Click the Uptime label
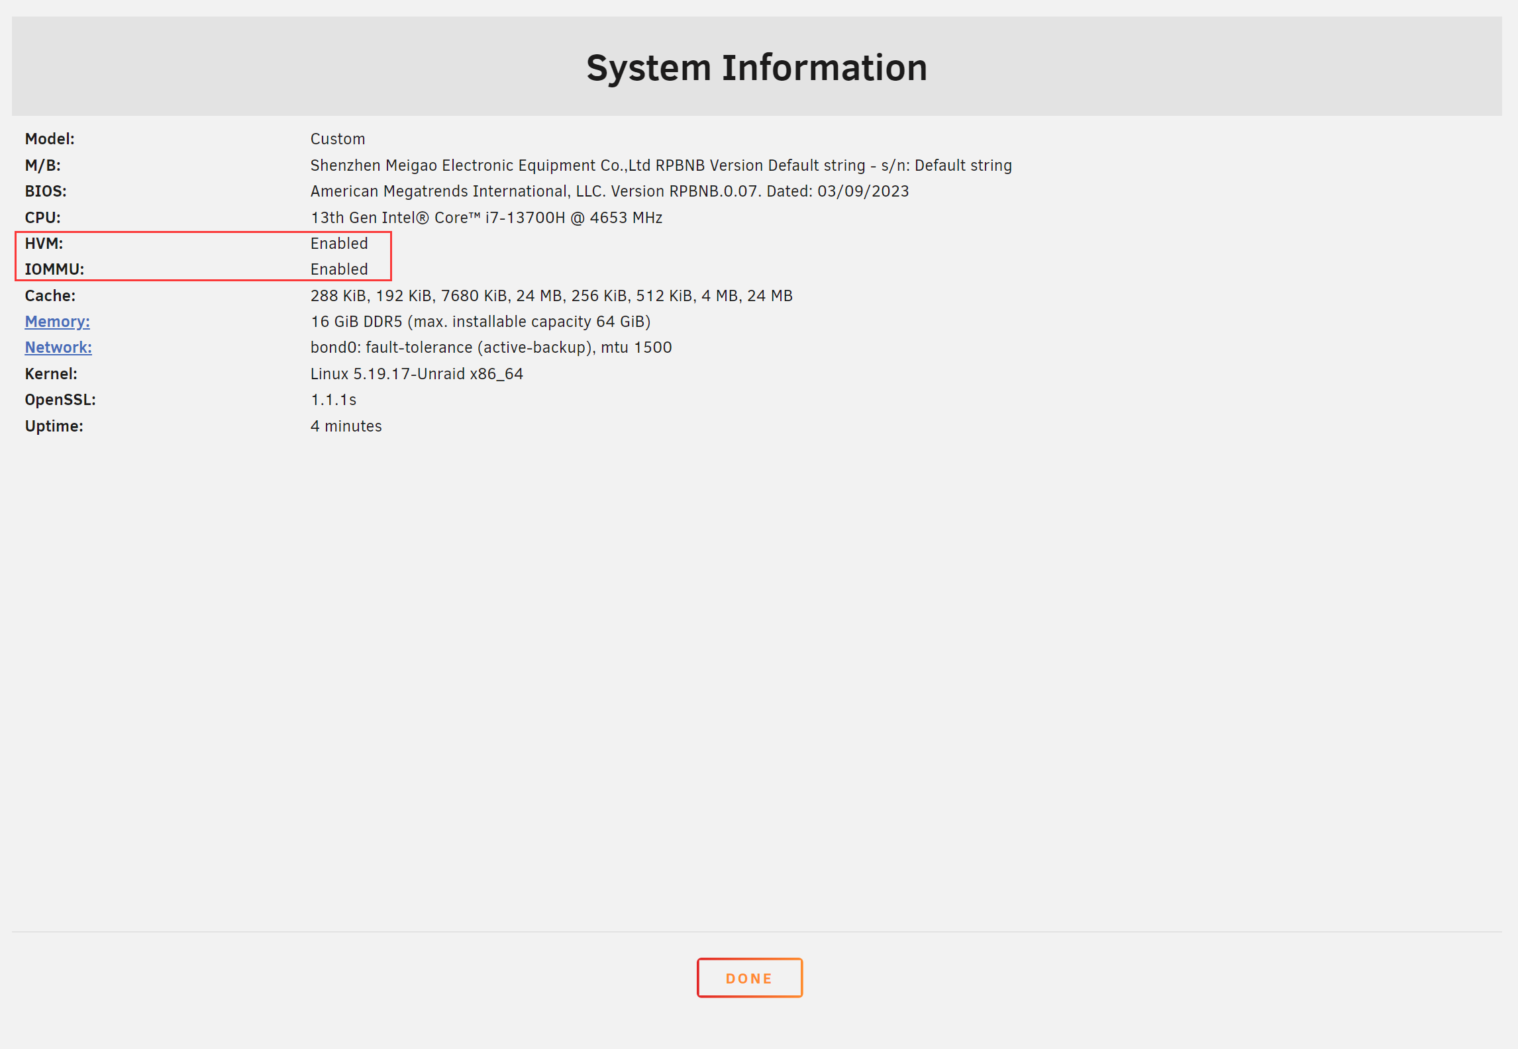 (x=54, y=426)
